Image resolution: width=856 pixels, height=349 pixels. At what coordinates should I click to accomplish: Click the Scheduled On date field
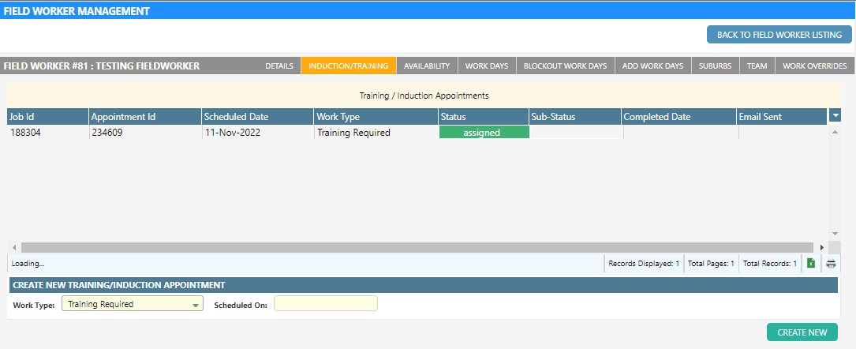(326, 304)
